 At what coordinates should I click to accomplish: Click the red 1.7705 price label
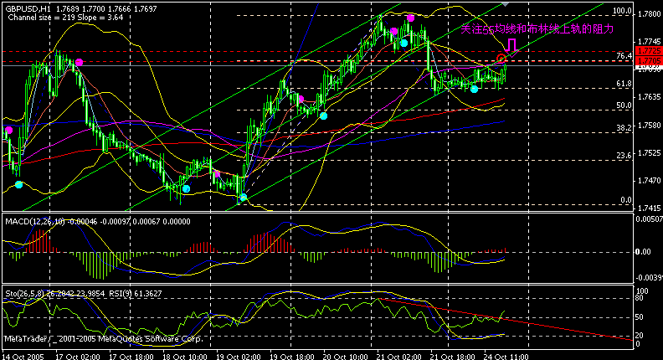[650, 61]
